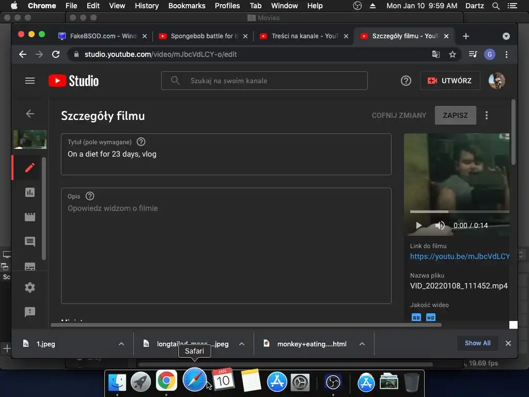Go back using the sidebar back arrow
This screenshot has height=397, width=529.
30,114
